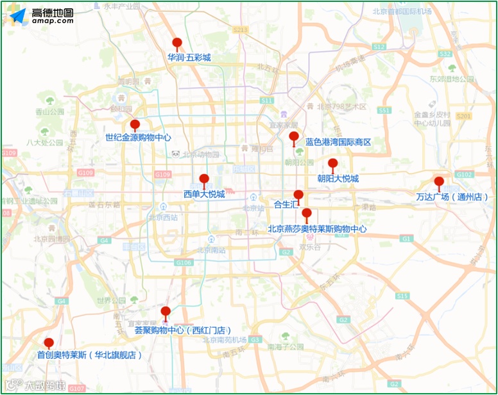Viewport: 498px width, 395px height.
Task: Click the tree icon beside 世界公园
Action: click(x=134, y=300)
